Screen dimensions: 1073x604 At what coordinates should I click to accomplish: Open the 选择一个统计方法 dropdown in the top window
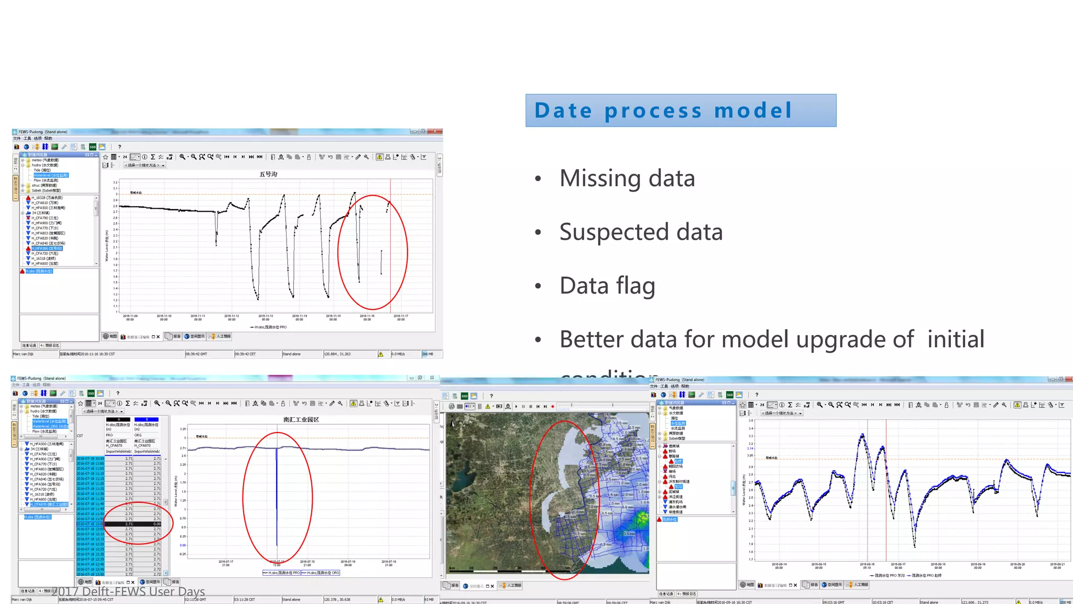(x=145, y=165)
